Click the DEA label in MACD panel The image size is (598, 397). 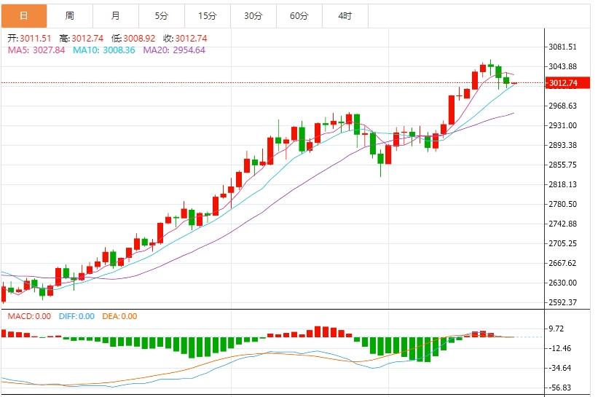(120, 316)
